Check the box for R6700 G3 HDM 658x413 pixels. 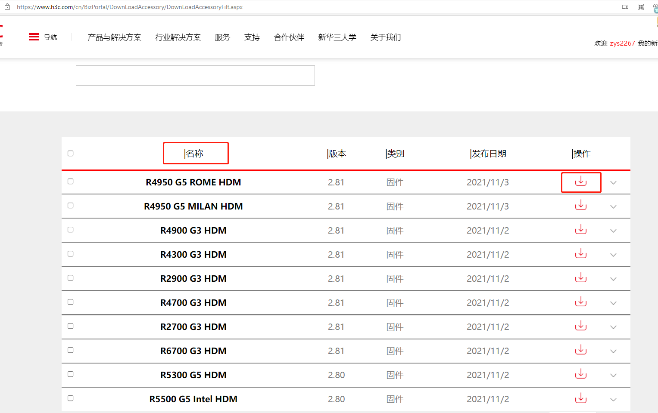pyautogui.click(x=71, y=350)
